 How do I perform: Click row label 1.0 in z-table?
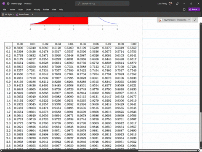tap(8, 85)
